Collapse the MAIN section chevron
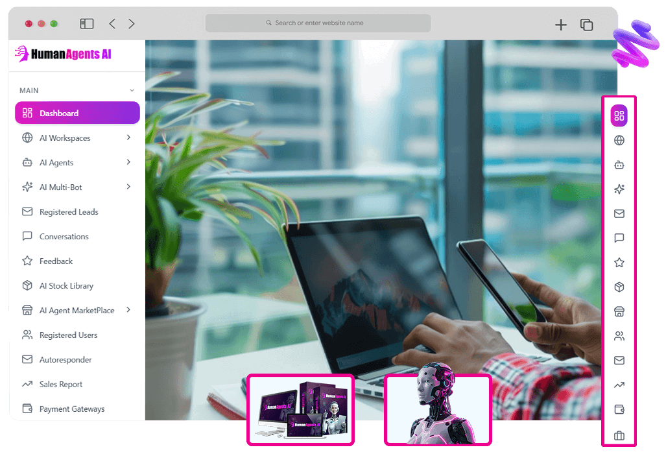Viewport: 666px width, 454px height. point(132,91)
